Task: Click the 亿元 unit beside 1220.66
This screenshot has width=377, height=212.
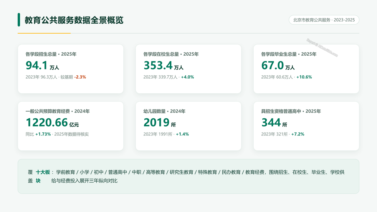Action: click(74, 125)
